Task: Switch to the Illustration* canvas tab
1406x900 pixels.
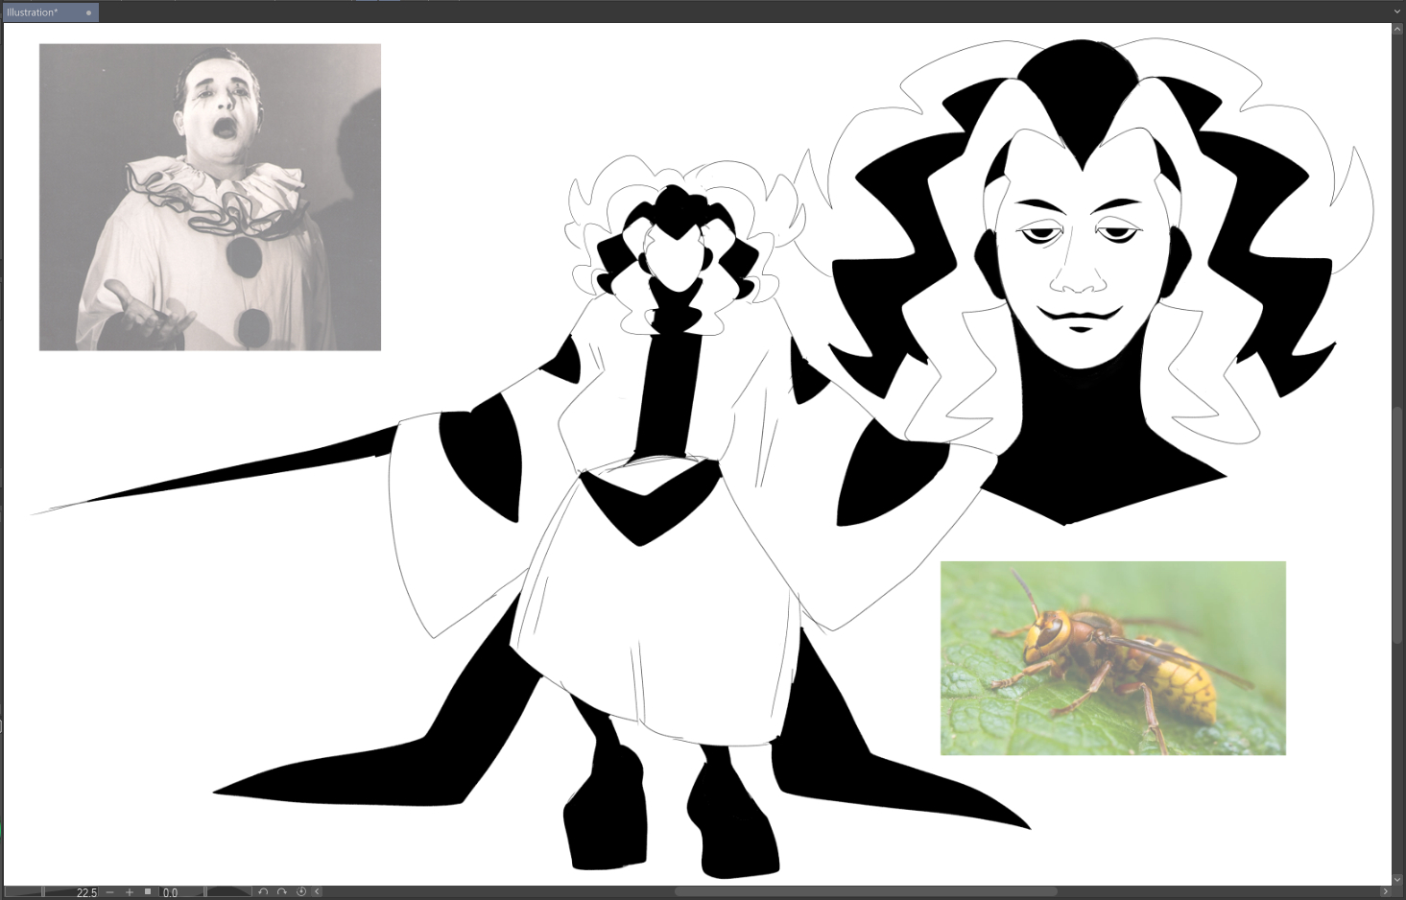Action: tap(38, 12)
